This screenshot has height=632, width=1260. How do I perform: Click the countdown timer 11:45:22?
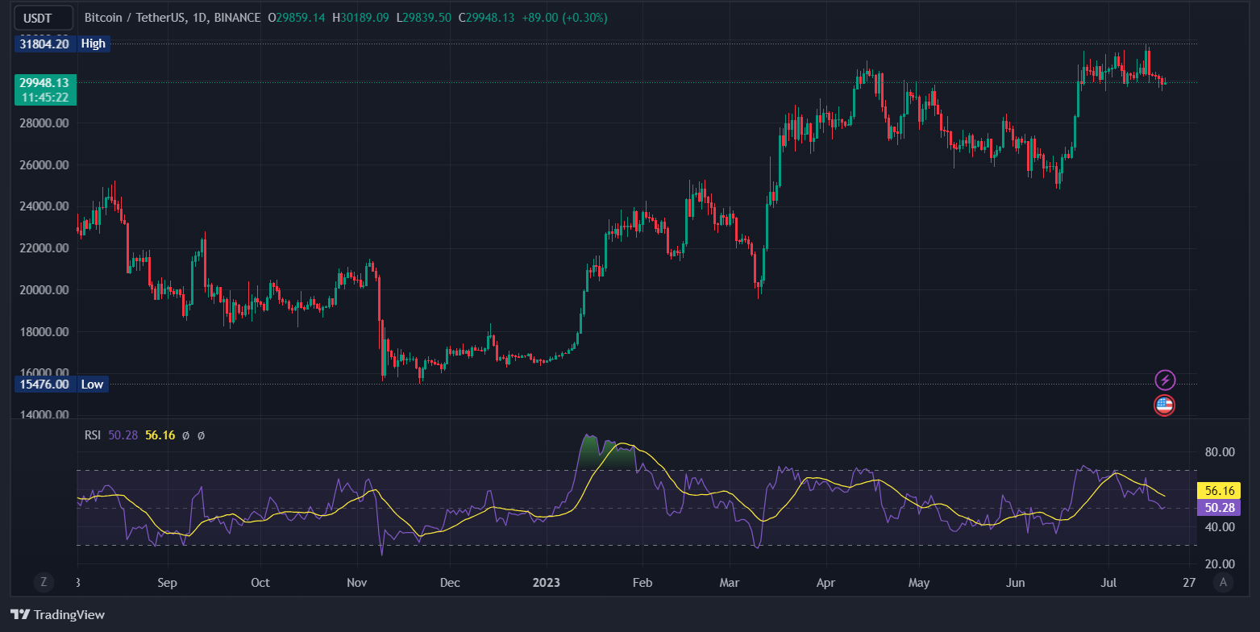pyautogui.click(x=44, y=97)
